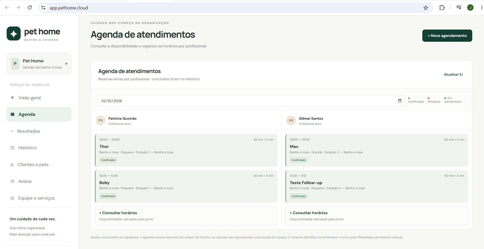Open the Pet Home workspace card
Viewport: 484px width, 249px height.
(39, 64)
